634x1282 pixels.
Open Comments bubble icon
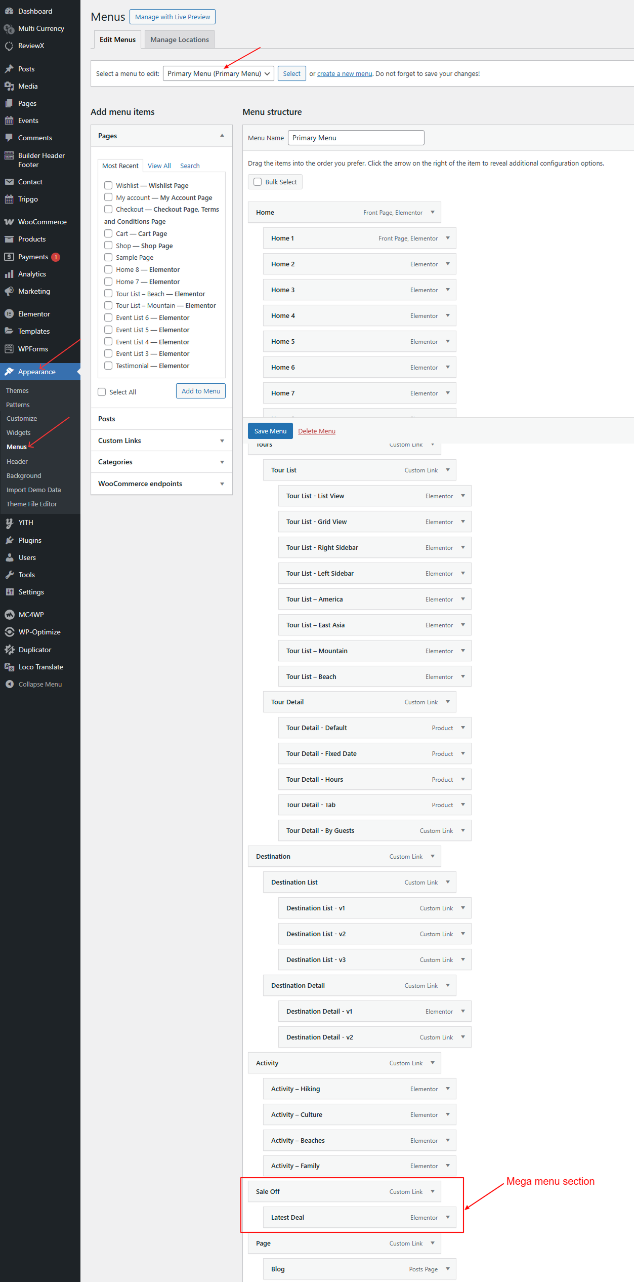click(x=9, y=138)
